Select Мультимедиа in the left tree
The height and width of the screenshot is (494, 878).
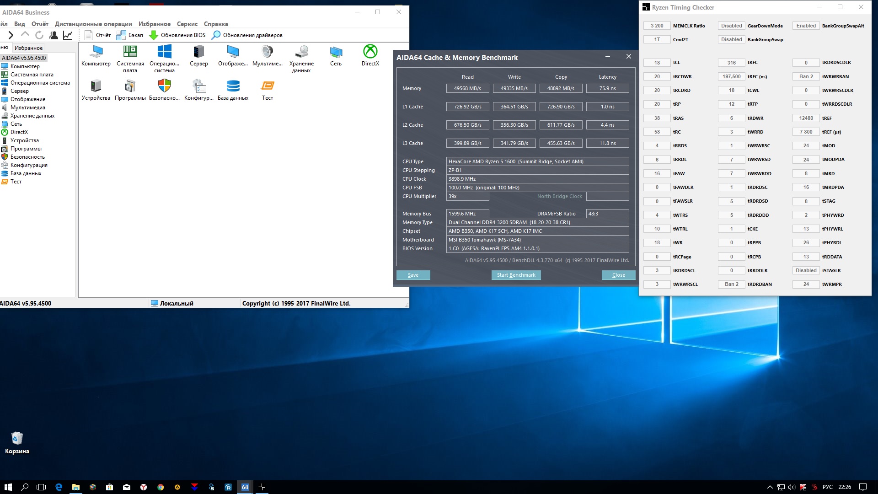coord(27,107)
